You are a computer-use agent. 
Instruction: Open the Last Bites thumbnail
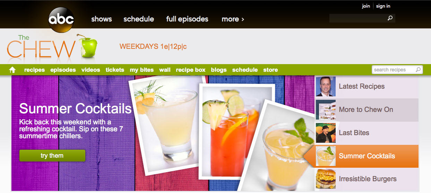[326, 133]
